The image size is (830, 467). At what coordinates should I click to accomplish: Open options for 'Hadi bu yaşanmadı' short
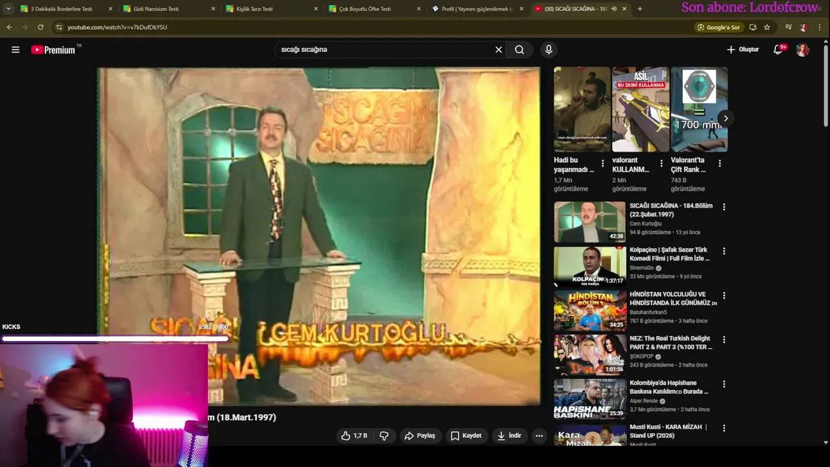[x=602, y=163]
